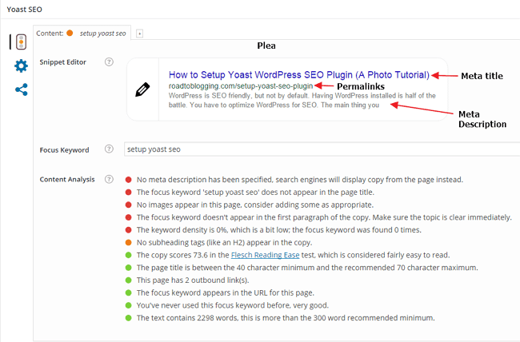Click the Snippet Editor label
The height and width of the screenshot is (342, 520).
62,62
